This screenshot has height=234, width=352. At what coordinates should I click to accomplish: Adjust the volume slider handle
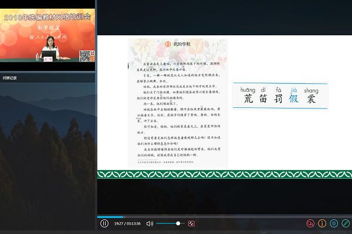click(x=178, y=223)
